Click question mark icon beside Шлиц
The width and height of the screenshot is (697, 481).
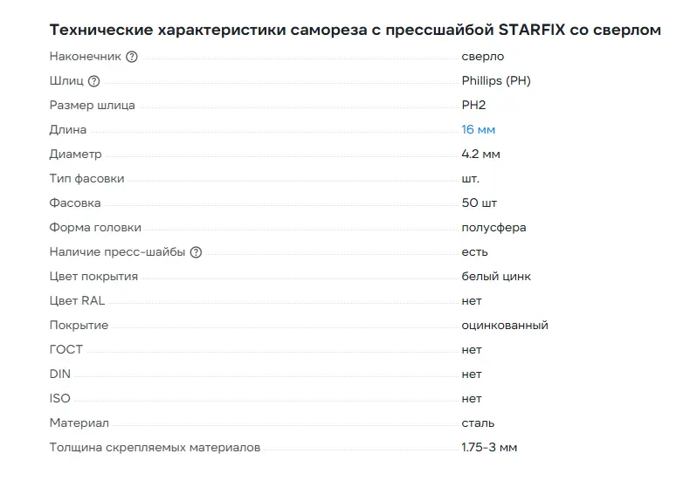coord(93,81)
